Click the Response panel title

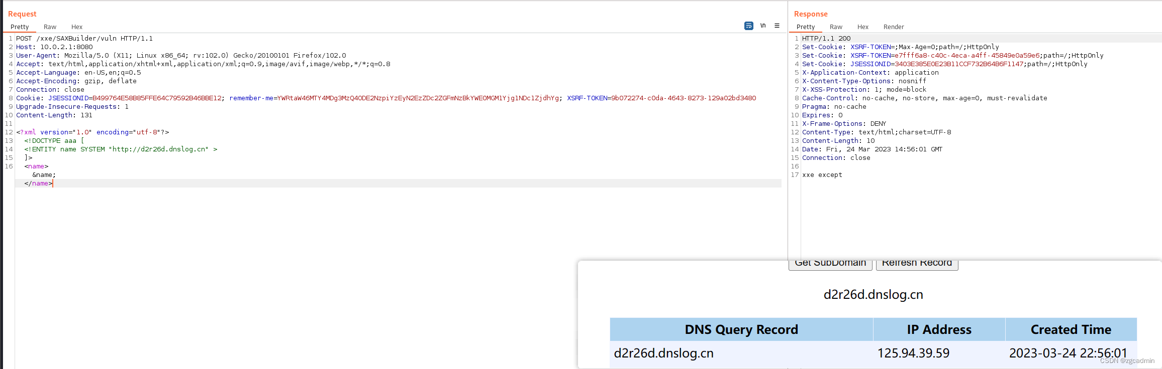click(x=811, y=14)
